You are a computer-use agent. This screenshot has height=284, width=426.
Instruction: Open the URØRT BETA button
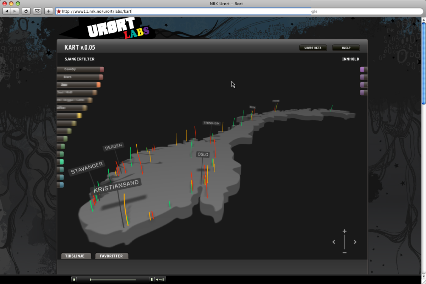click(313, 48)
